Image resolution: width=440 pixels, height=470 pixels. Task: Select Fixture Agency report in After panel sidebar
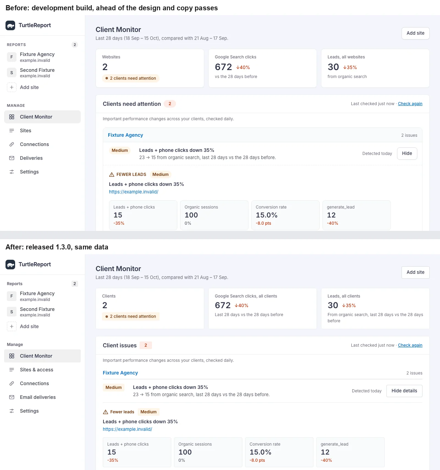click(x=42, y=296)
